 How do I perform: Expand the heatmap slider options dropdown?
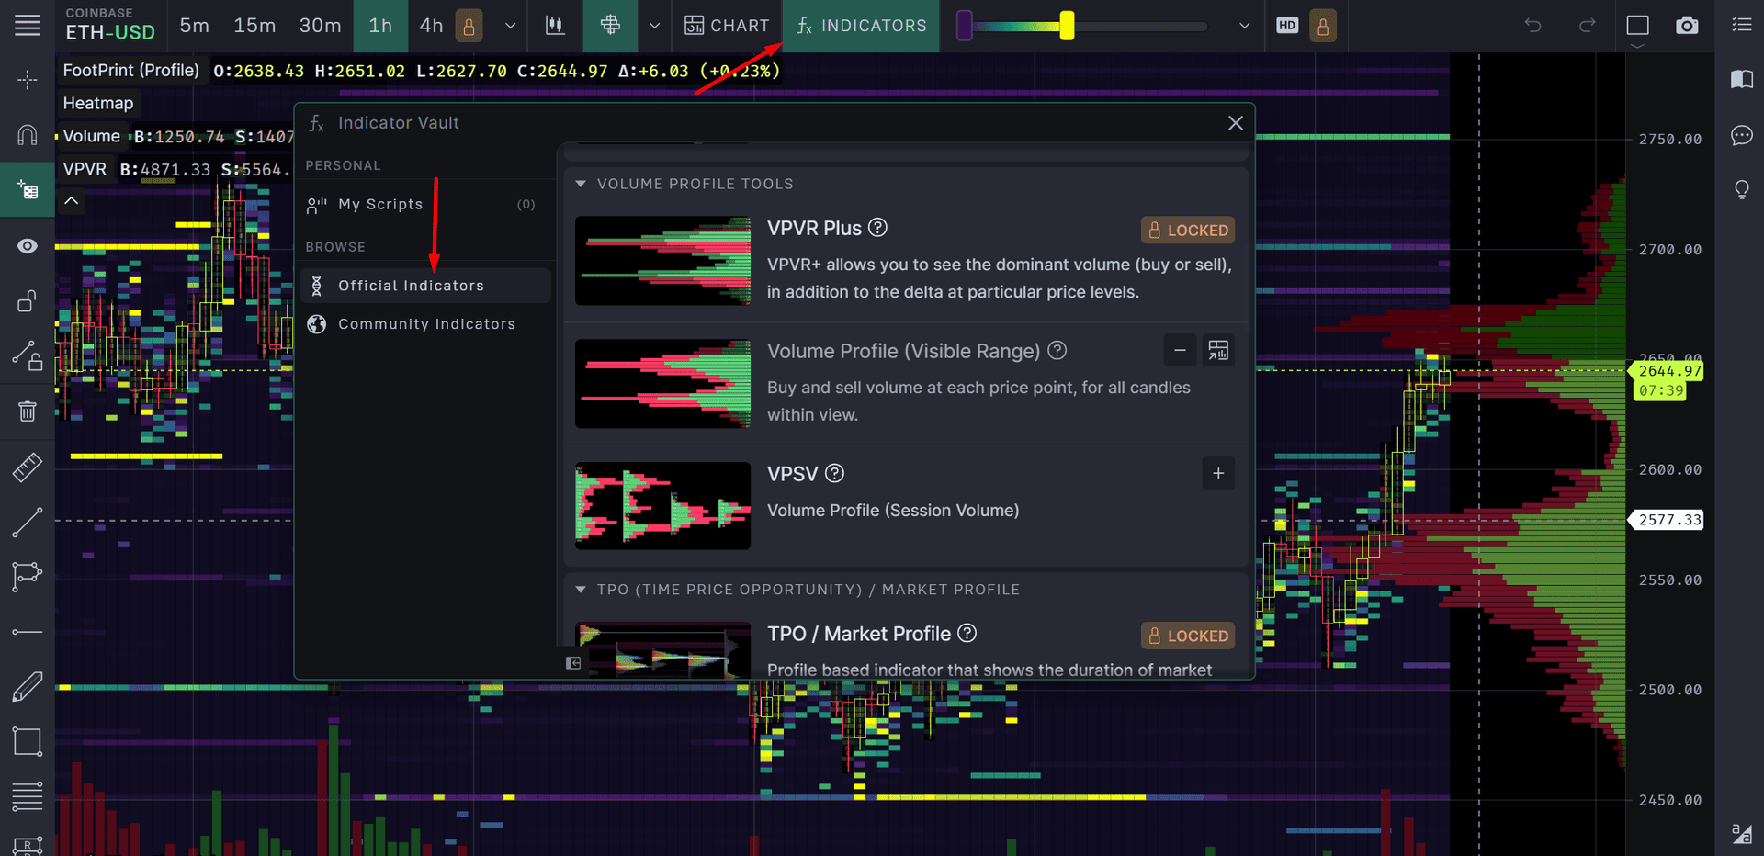[x=1244, y=26]
